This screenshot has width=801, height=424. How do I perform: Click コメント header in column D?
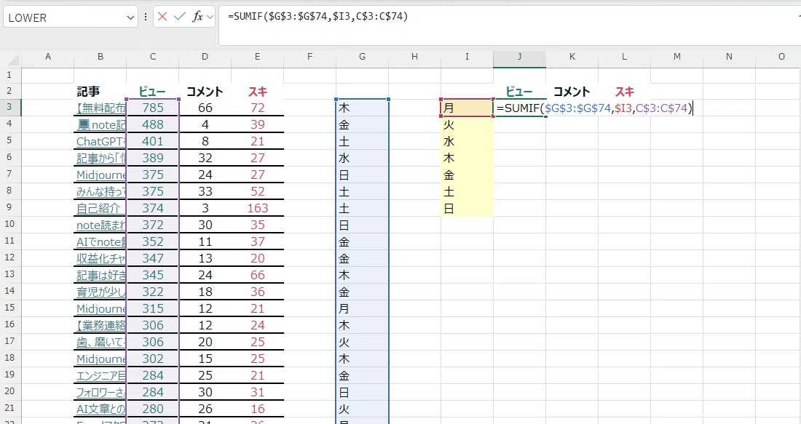coord(205,92)
